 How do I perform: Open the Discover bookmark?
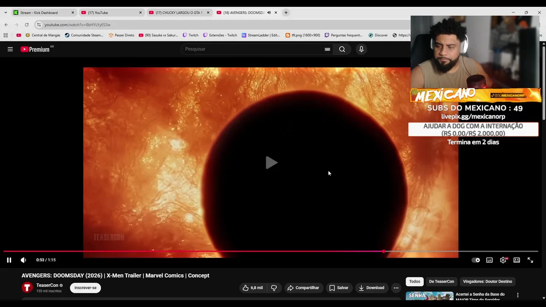click(x=378, y=35)
